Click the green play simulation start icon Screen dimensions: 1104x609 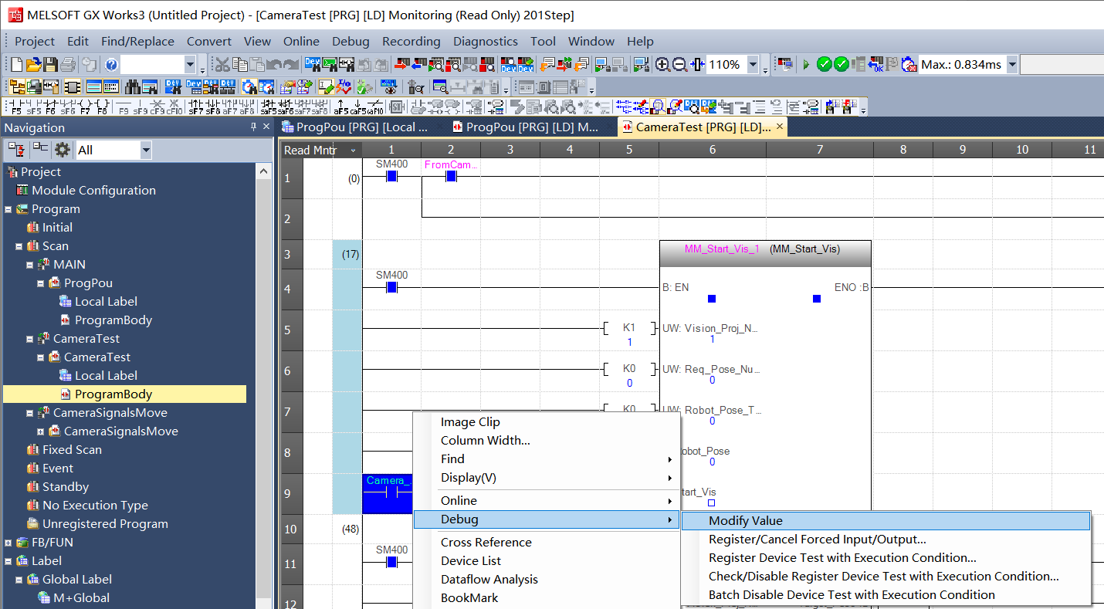pos(806,65)
